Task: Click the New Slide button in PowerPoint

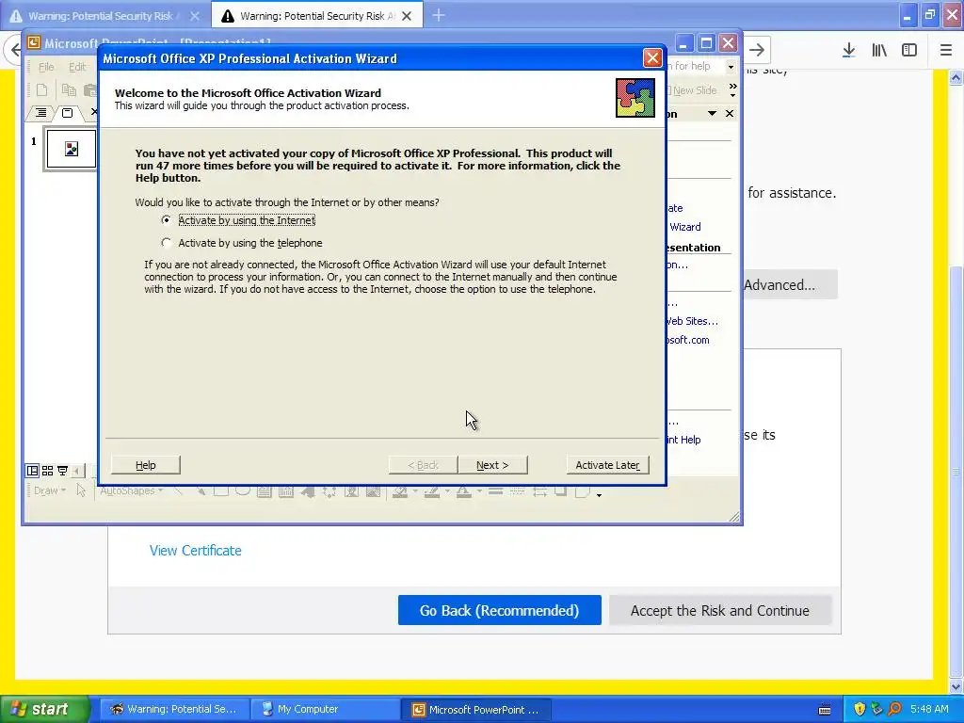Action: point(694,90)
